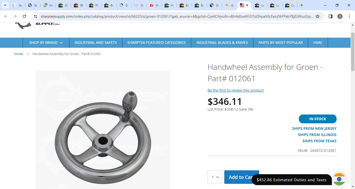Open the browser side panel icon
355x189 pixels.
[331, 16]
